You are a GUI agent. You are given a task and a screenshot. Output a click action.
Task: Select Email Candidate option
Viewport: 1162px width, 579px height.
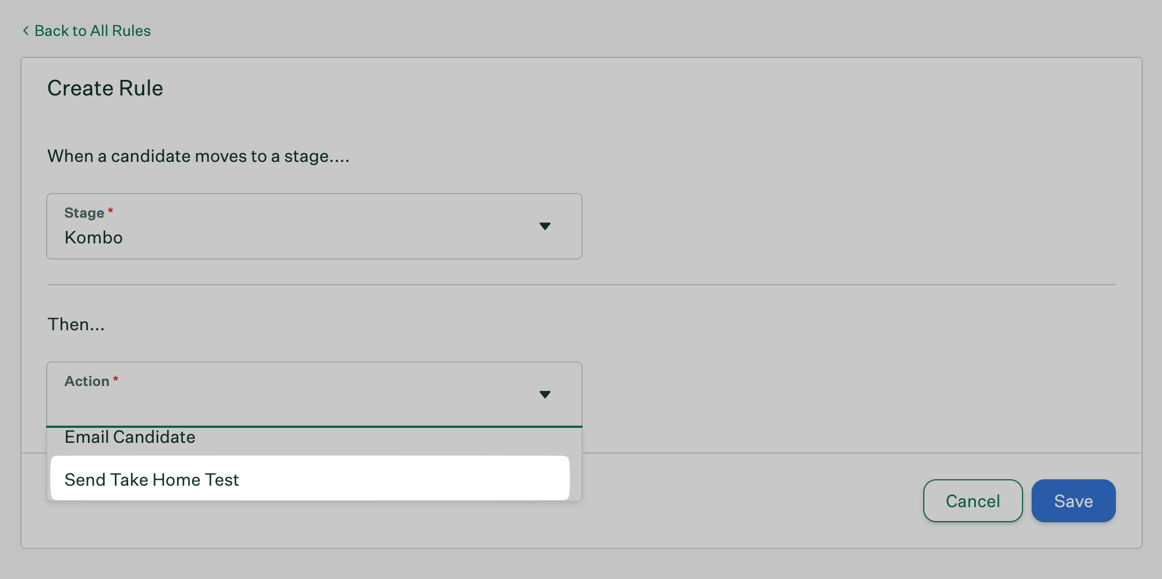tap(130, 437)
